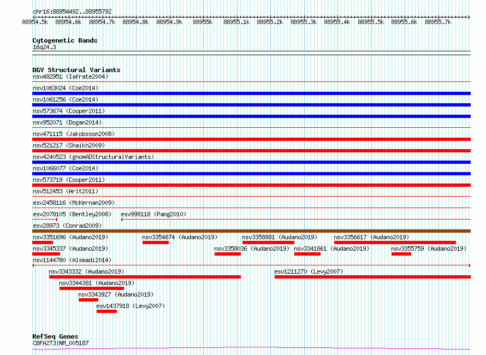Click the nsv3356617 (Audano2019) red bar
The width and height of the screenshot is (486, 355).
click(395, 242)
